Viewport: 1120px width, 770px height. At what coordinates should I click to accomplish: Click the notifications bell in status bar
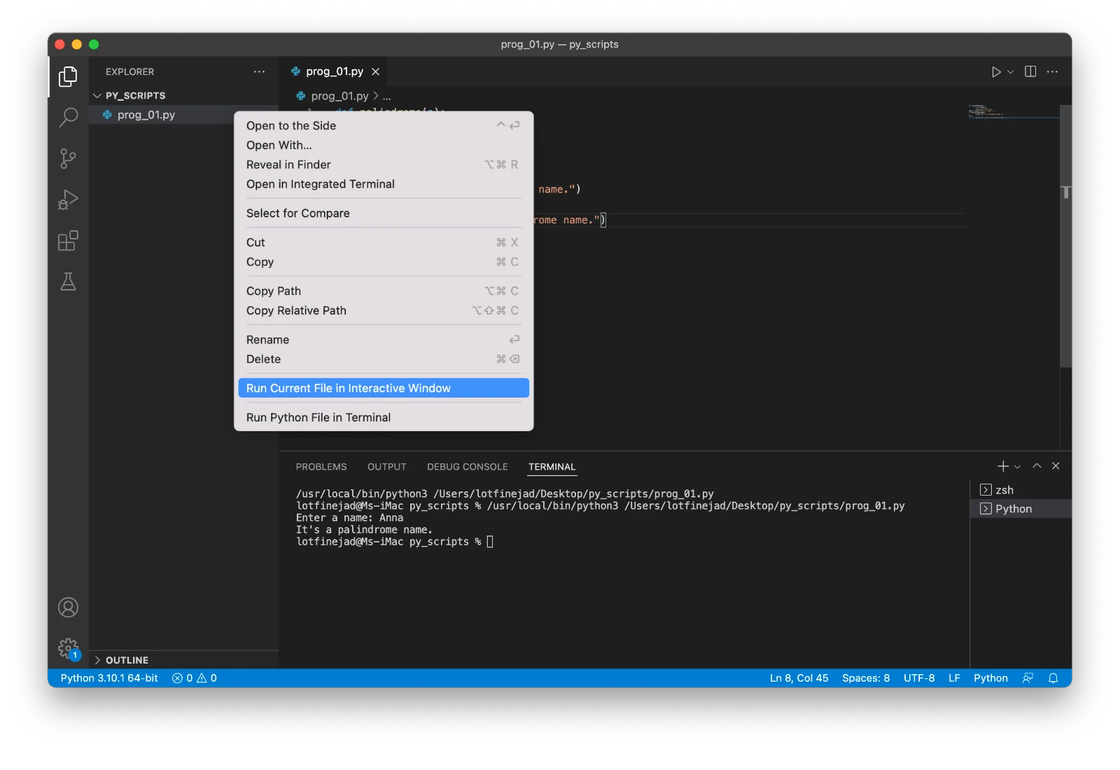[x=1053, y=678]
